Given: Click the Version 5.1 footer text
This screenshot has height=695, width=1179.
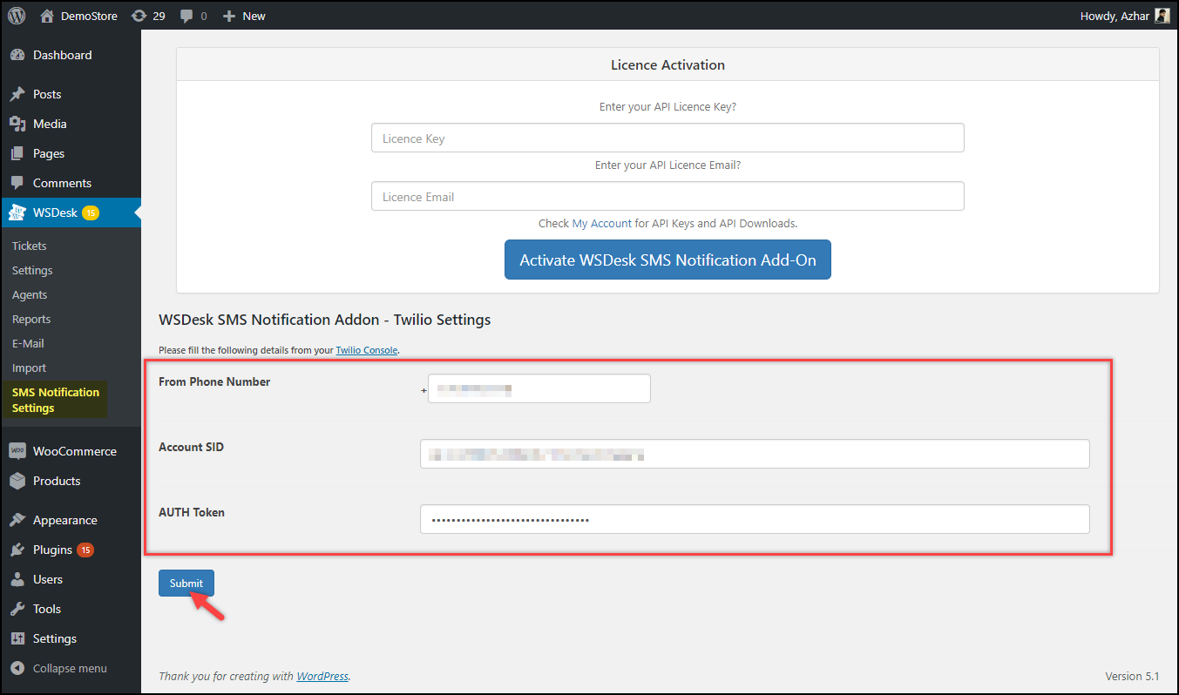Looking at the screenshot, I should [x=1132, y=676].
